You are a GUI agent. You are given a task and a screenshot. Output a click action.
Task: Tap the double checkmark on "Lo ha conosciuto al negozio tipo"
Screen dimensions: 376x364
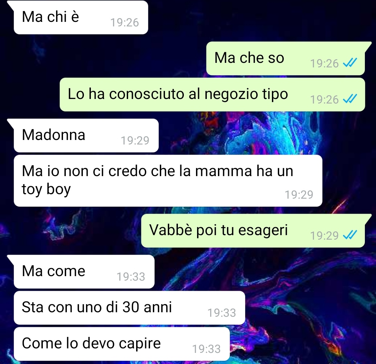pyautogui.click(x=350, y=99)
